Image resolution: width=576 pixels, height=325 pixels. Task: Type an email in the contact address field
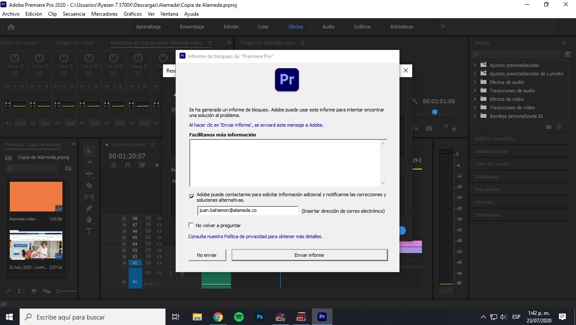[247, 211]
